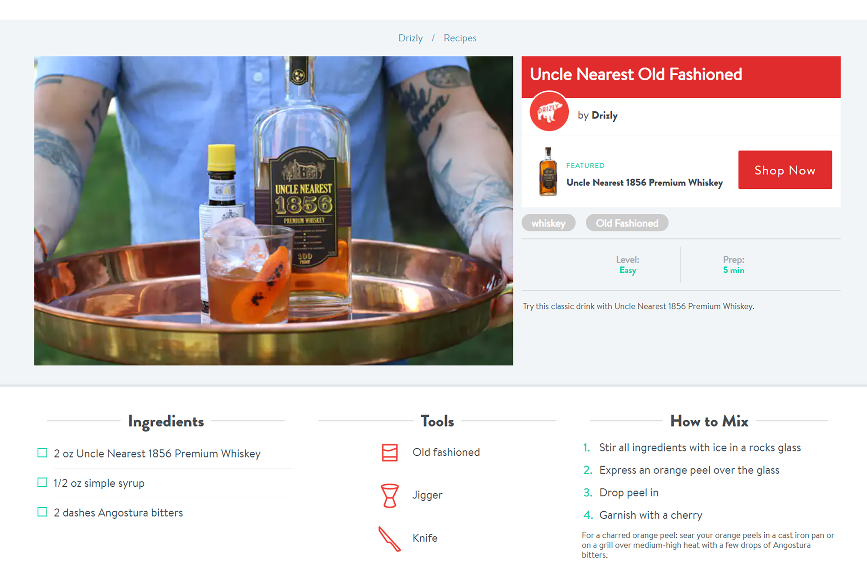Check the Angostura bitters ingredient box
867x577 pixels.
42,512
